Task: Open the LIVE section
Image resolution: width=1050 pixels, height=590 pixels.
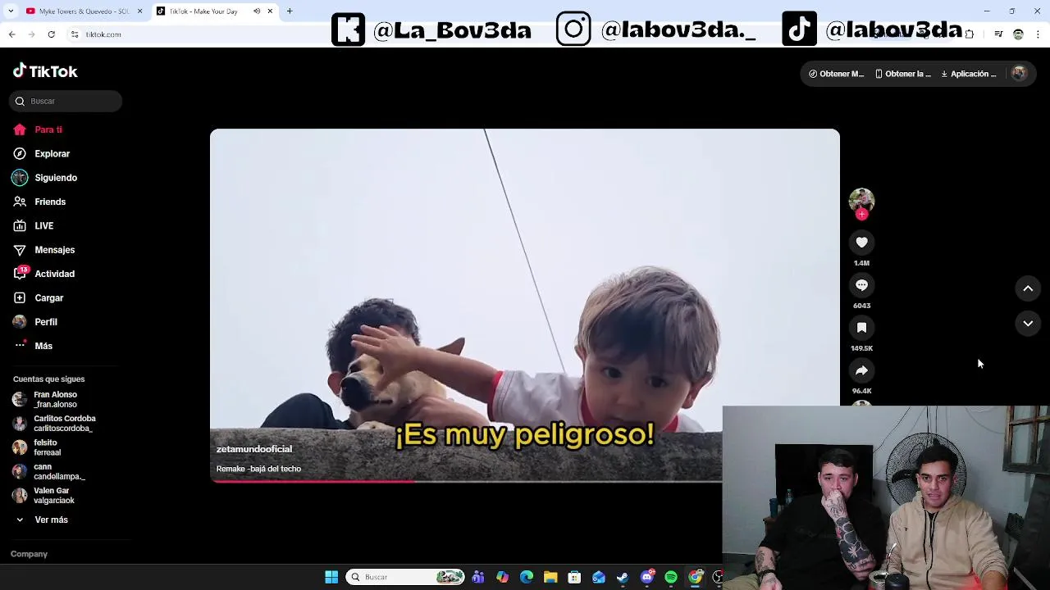Action: pos(34,225)
